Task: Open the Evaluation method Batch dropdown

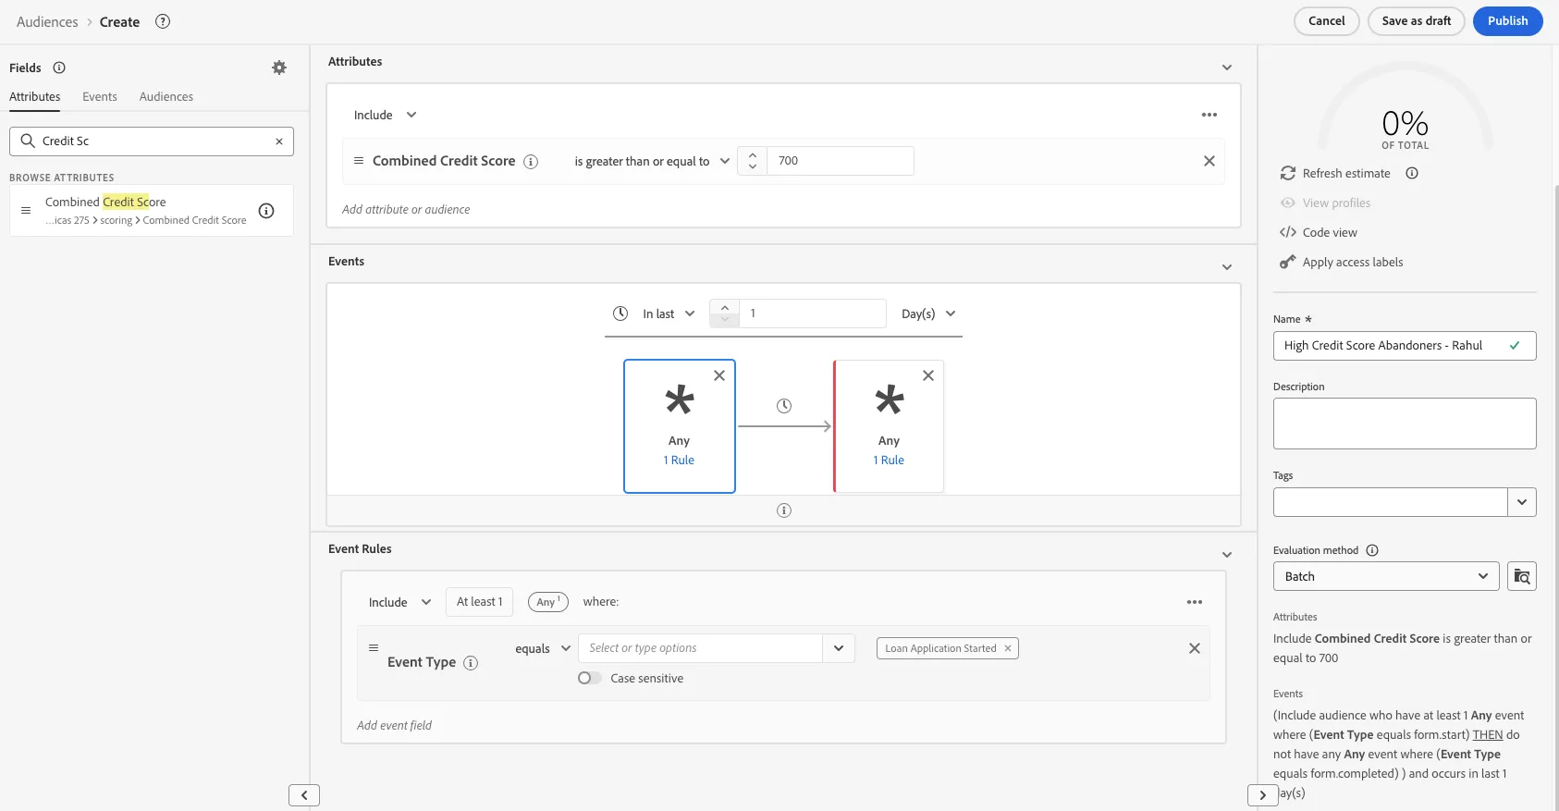Action: tap(1386, 576)
